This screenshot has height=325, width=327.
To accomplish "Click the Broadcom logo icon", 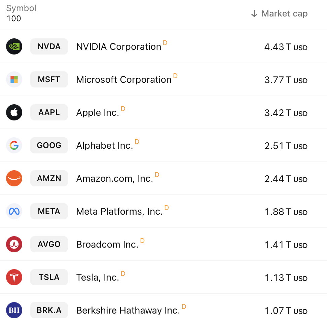I will click(x=14, y=244).
